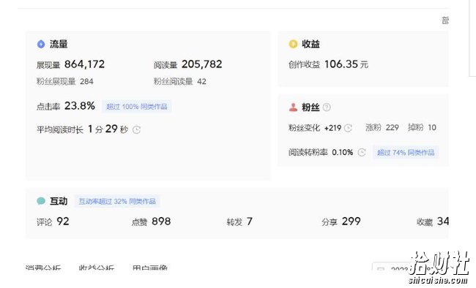The image size is (476, 288).
Task: Click the 涨粉 229 value
Action: (393, 128)
